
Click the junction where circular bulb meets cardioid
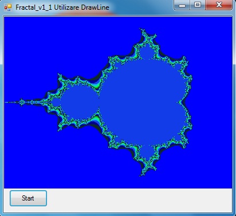(99, 103)
